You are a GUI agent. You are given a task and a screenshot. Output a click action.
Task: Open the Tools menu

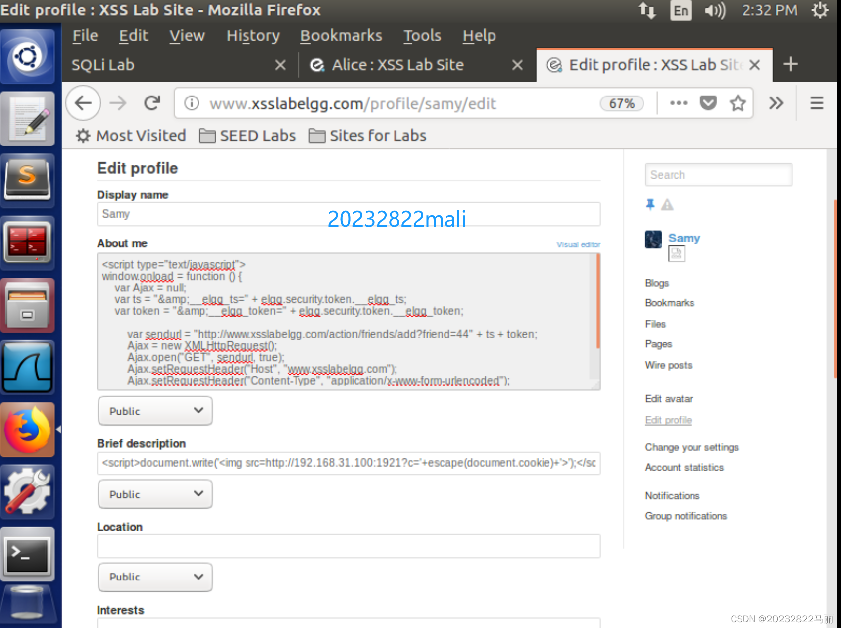(x=422, y=36)
